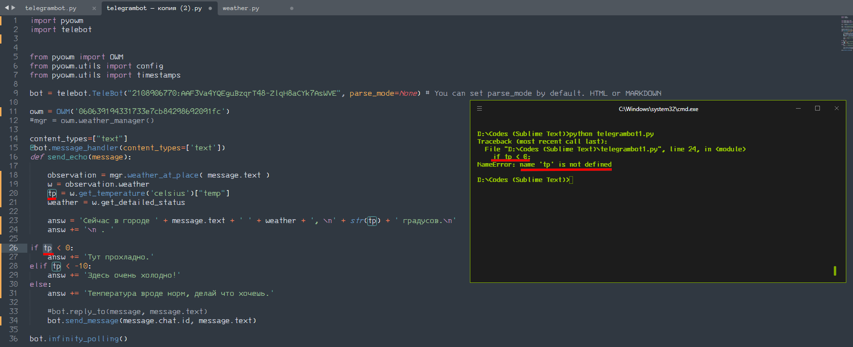Click 'Температура вроде норм' string on line 31

point(179,293)
